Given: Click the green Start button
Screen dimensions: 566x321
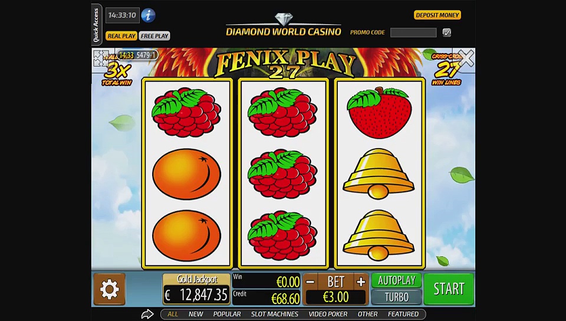Looking at the screenshot, I should click(449, 289).
